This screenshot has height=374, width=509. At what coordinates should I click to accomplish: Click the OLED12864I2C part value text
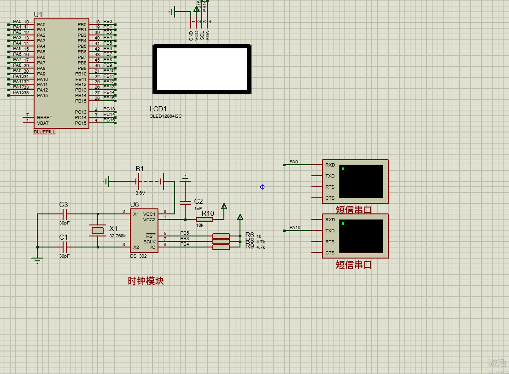(x=165, y=116)
